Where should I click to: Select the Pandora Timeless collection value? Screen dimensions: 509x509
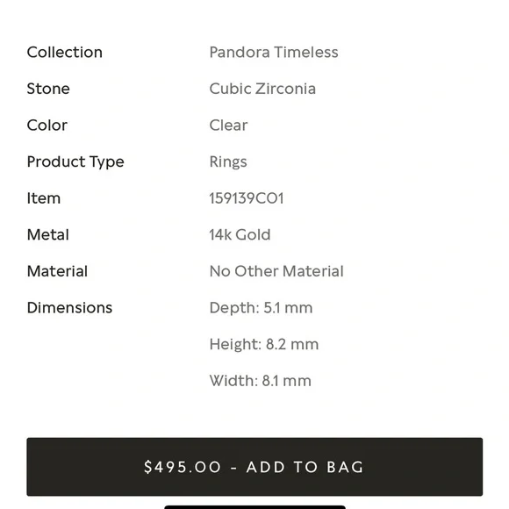(x=274, y=53)
